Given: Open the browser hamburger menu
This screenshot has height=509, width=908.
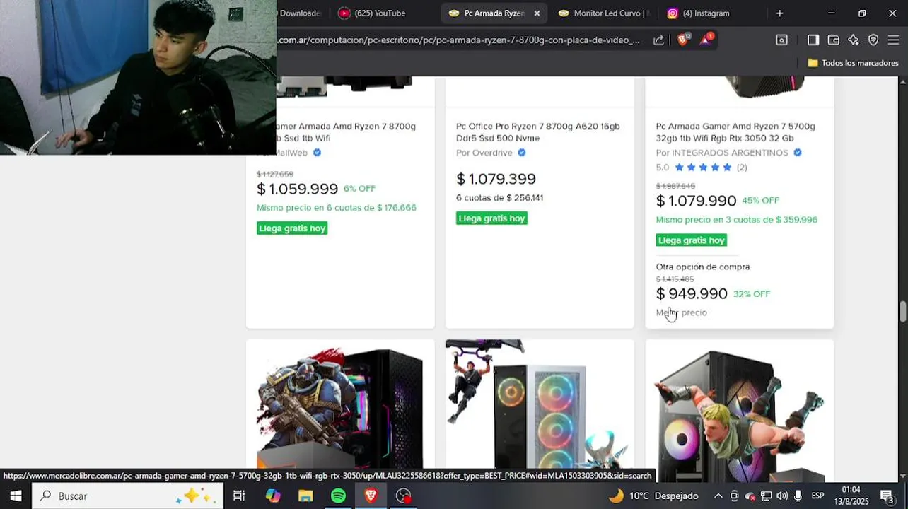Looking at the screenshot, I should 893,40.
